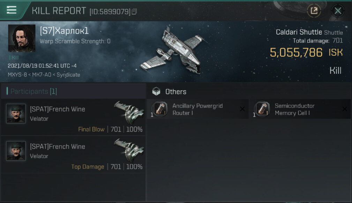Open the victim name [S7]Харлок1

click(x=64, y=31)
